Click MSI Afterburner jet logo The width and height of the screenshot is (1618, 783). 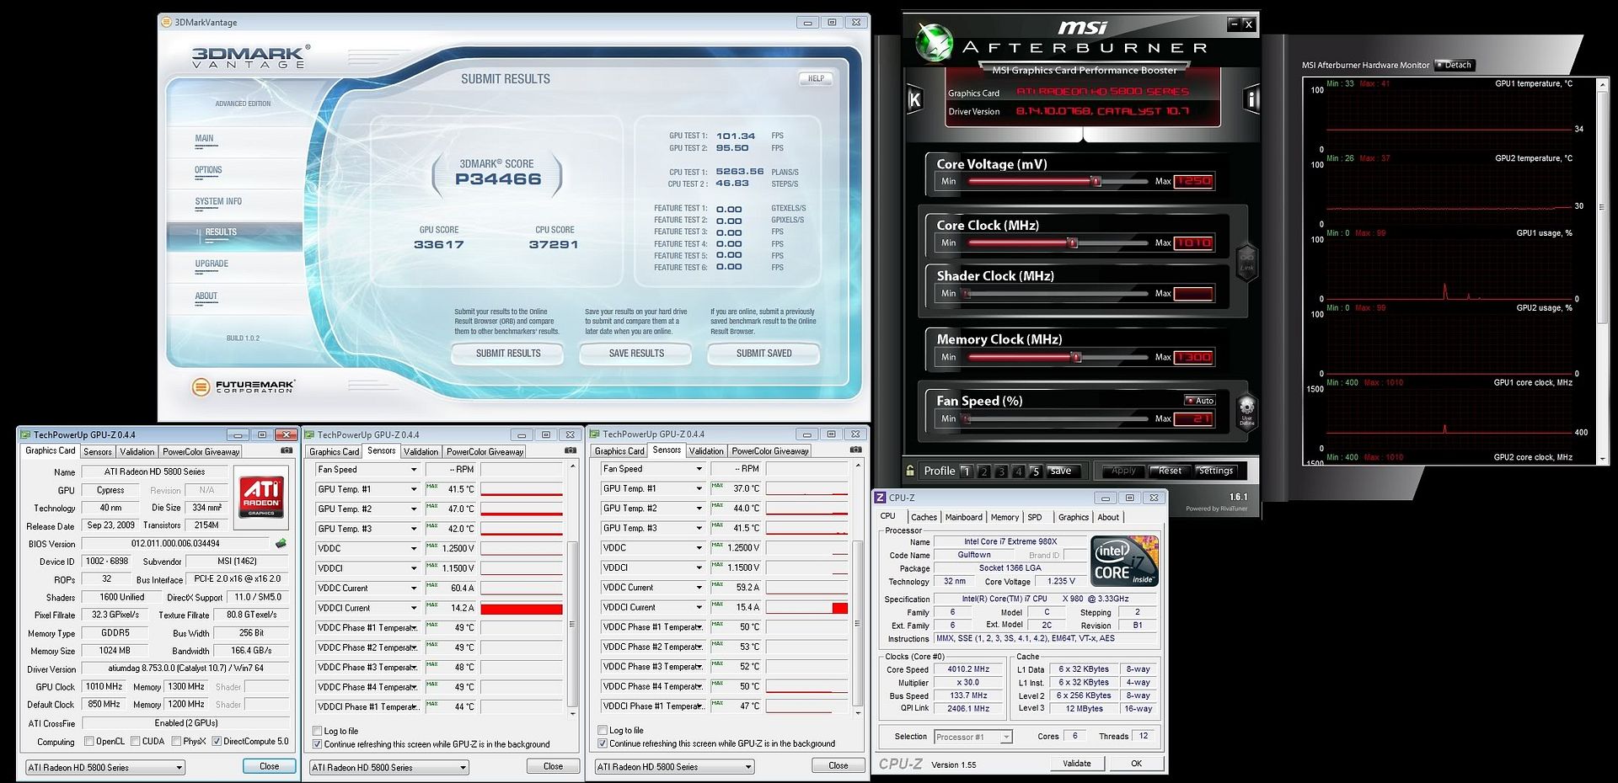click(x=933, y=44)
